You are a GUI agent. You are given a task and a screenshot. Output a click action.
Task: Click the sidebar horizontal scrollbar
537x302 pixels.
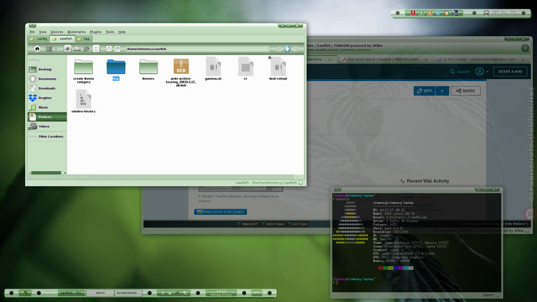coord(46,173)
